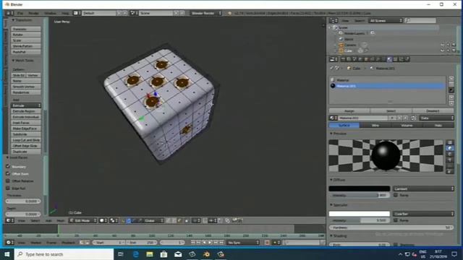Screen dimensions: 463x260
Task: Toggle Cube renderability camera icon in outliner
Action: coord(454,51)
